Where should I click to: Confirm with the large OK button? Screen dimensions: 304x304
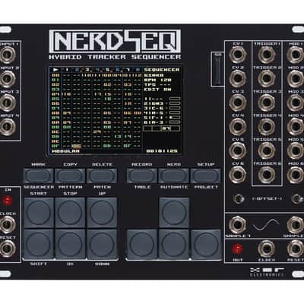click(70, 244)
